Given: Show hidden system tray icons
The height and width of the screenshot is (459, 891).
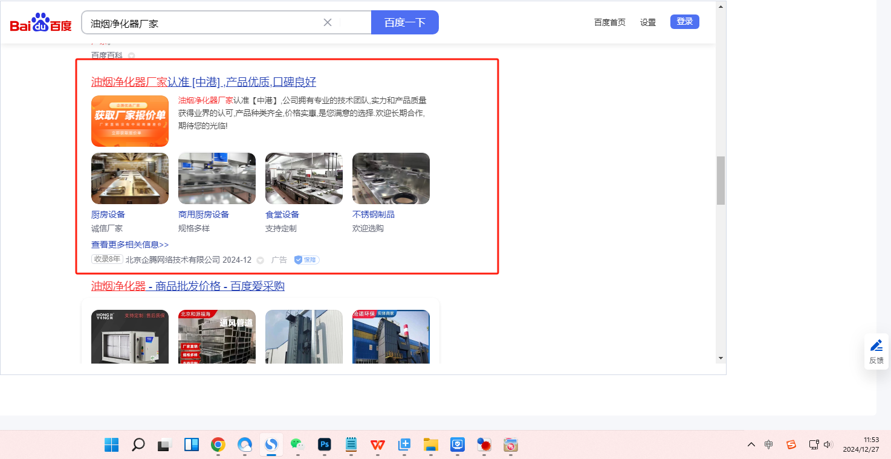Looking at the screenshot, I should tap(751, 445).
